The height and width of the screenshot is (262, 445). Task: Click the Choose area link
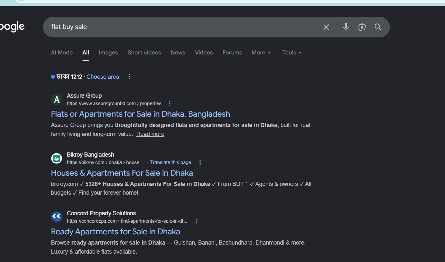(103, 77)
